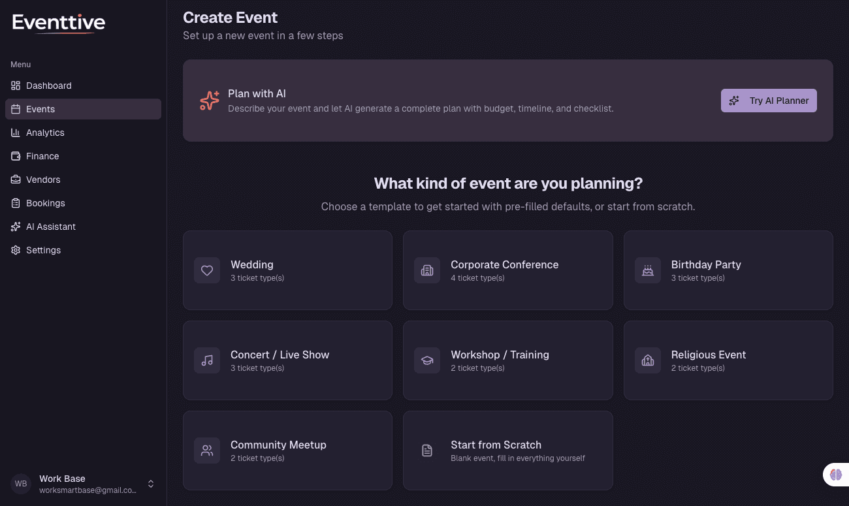This screenshot has height=506, width=849.
Task: Click the brain widget icon at right edge
Action: pyautogui.click(x=836, y=475)
